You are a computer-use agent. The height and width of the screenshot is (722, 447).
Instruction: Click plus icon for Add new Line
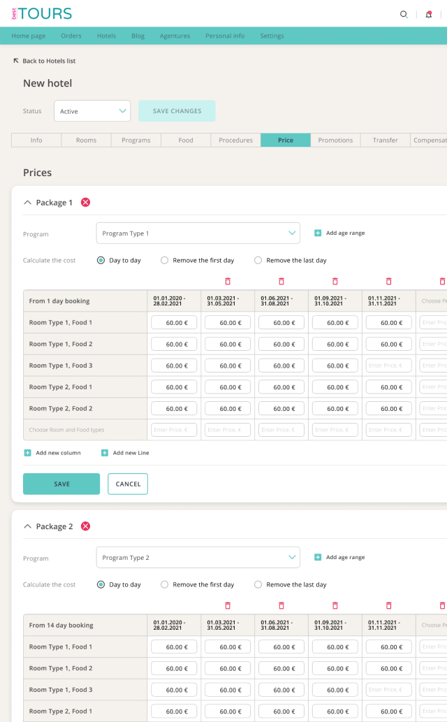(x=105, y=453)
